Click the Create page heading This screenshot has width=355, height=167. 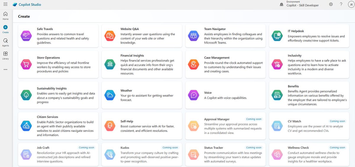[24, 16]
